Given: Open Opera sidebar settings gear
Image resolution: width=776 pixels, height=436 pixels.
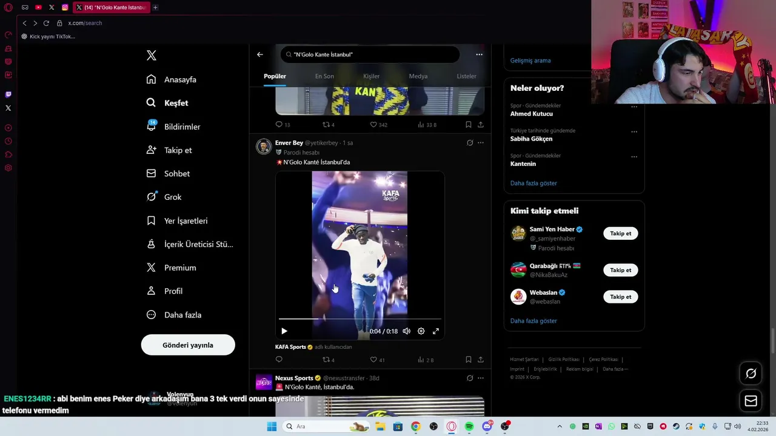Looking at the screenshot, I should coord(8,168).
